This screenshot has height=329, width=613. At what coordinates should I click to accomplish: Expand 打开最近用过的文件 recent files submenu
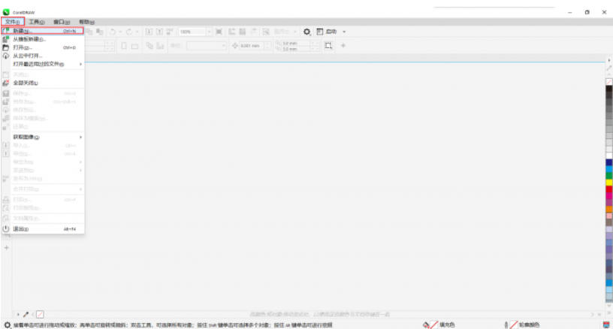pos(43,64)
